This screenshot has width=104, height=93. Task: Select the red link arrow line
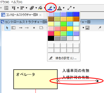[77, 81]
